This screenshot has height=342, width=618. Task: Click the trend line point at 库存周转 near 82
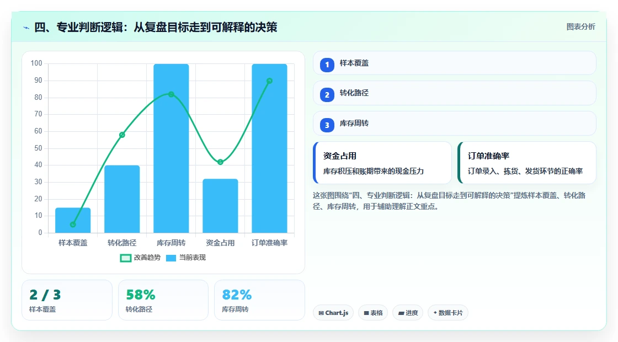(171, 94)
